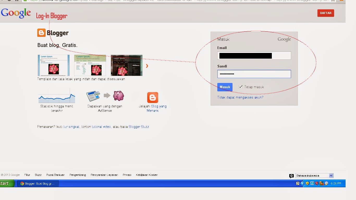Click the disc drive tray icon

click(x=326, y=183)
